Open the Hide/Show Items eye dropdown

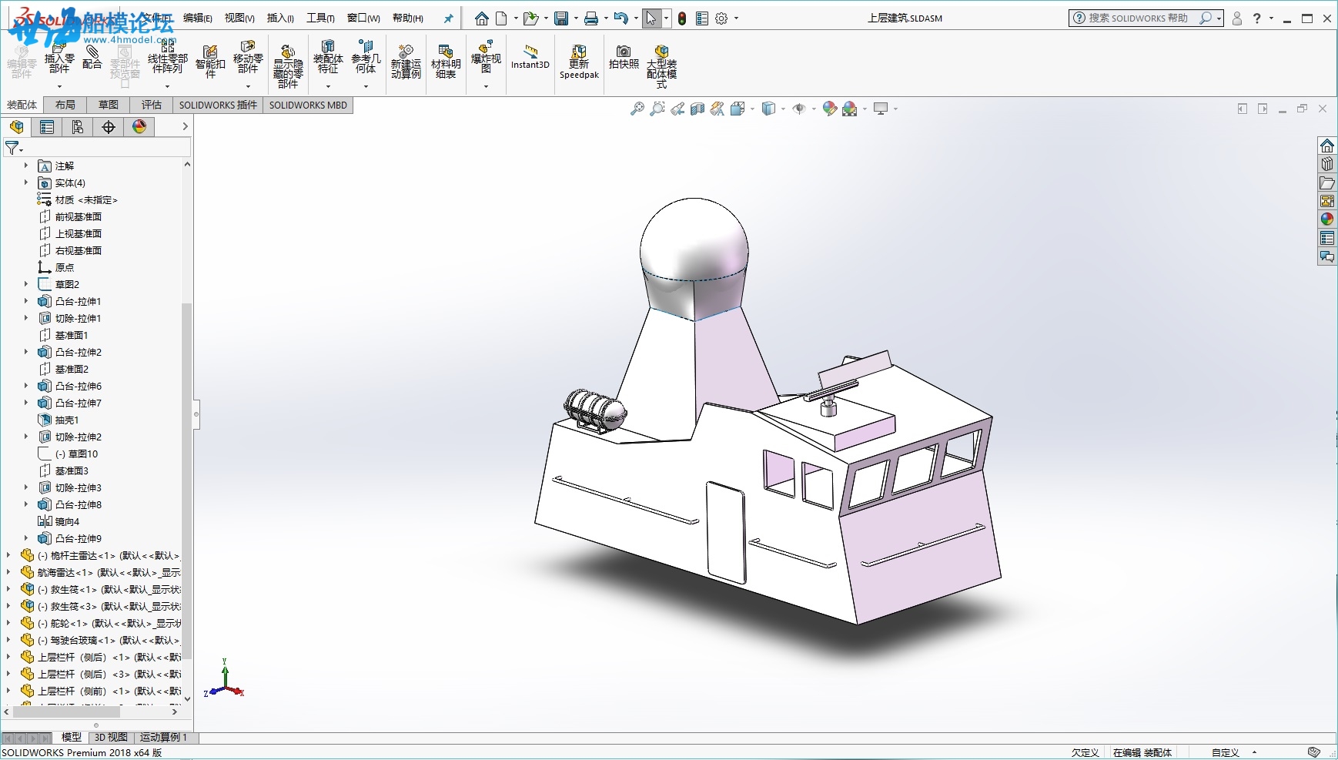tap(814, 109)
